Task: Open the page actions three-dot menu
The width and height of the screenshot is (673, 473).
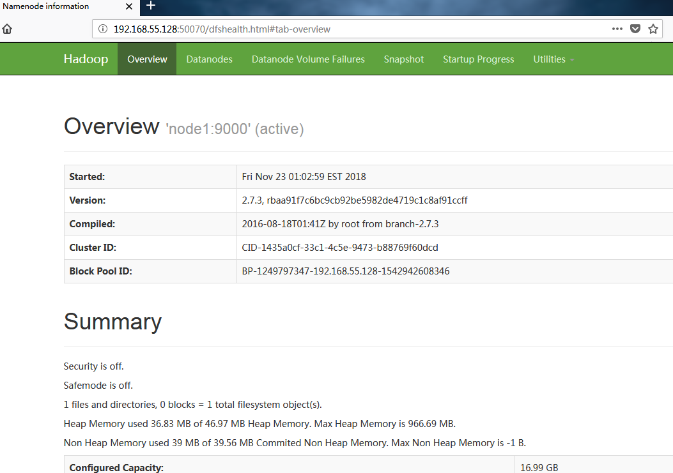Action: [x=617, y=29]
